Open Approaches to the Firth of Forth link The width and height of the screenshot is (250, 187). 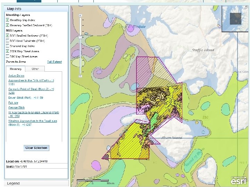[x=31, y=82]
